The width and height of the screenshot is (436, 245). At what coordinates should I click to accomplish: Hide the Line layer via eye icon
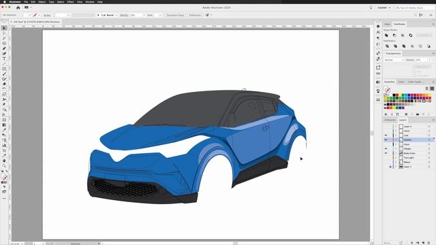coord(386,135)
